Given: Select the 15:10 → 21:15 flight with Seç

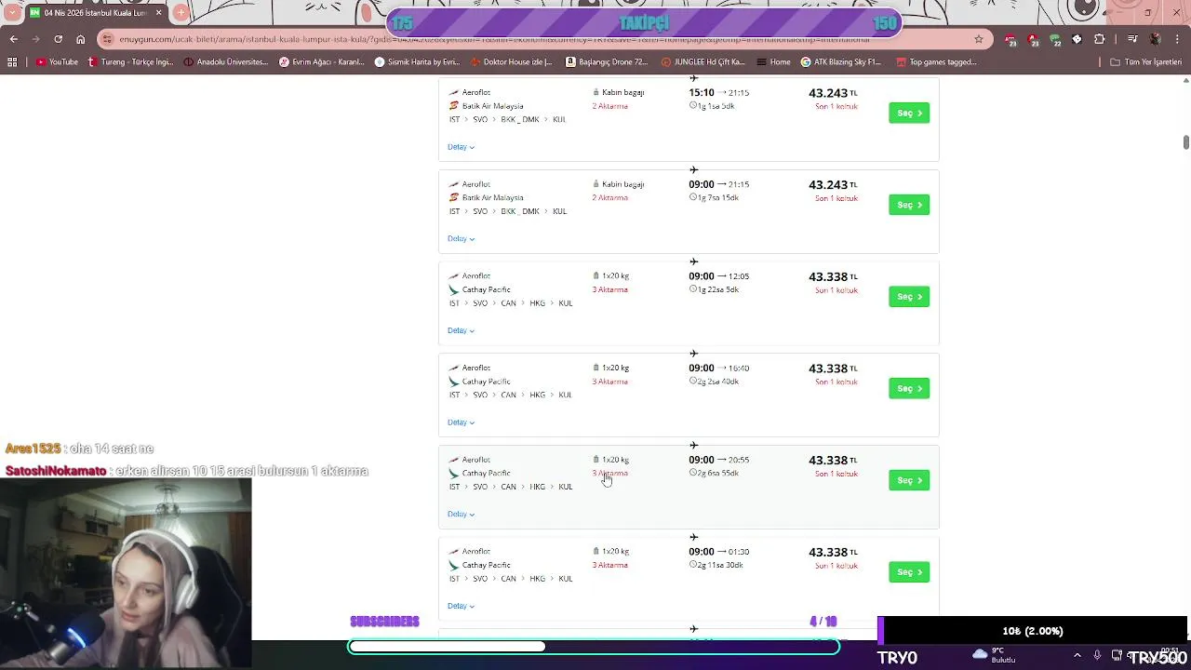Looking at the screenshot, I should click(x=909, y=113).
